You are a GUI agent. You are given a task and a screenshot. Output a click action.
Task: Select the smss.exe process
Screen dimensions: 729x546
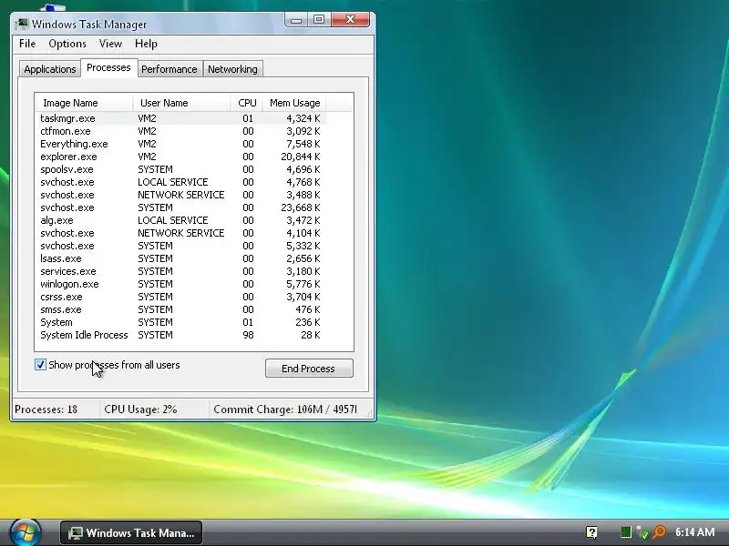[180, 309]
